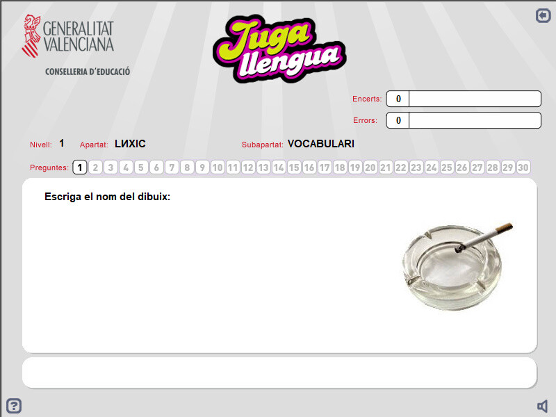Click the Encerts score bar
Image resolution: width=556 pixels, height=417 pixels.
coord(464,99)
